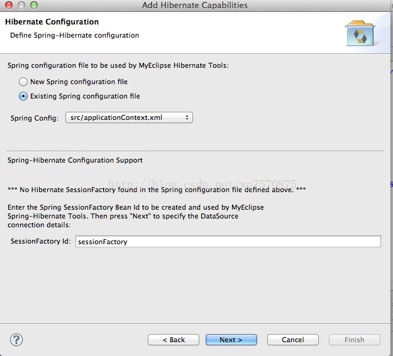Click the red close window button
Viewport: 393px width, 356px height.
[9, 5]
